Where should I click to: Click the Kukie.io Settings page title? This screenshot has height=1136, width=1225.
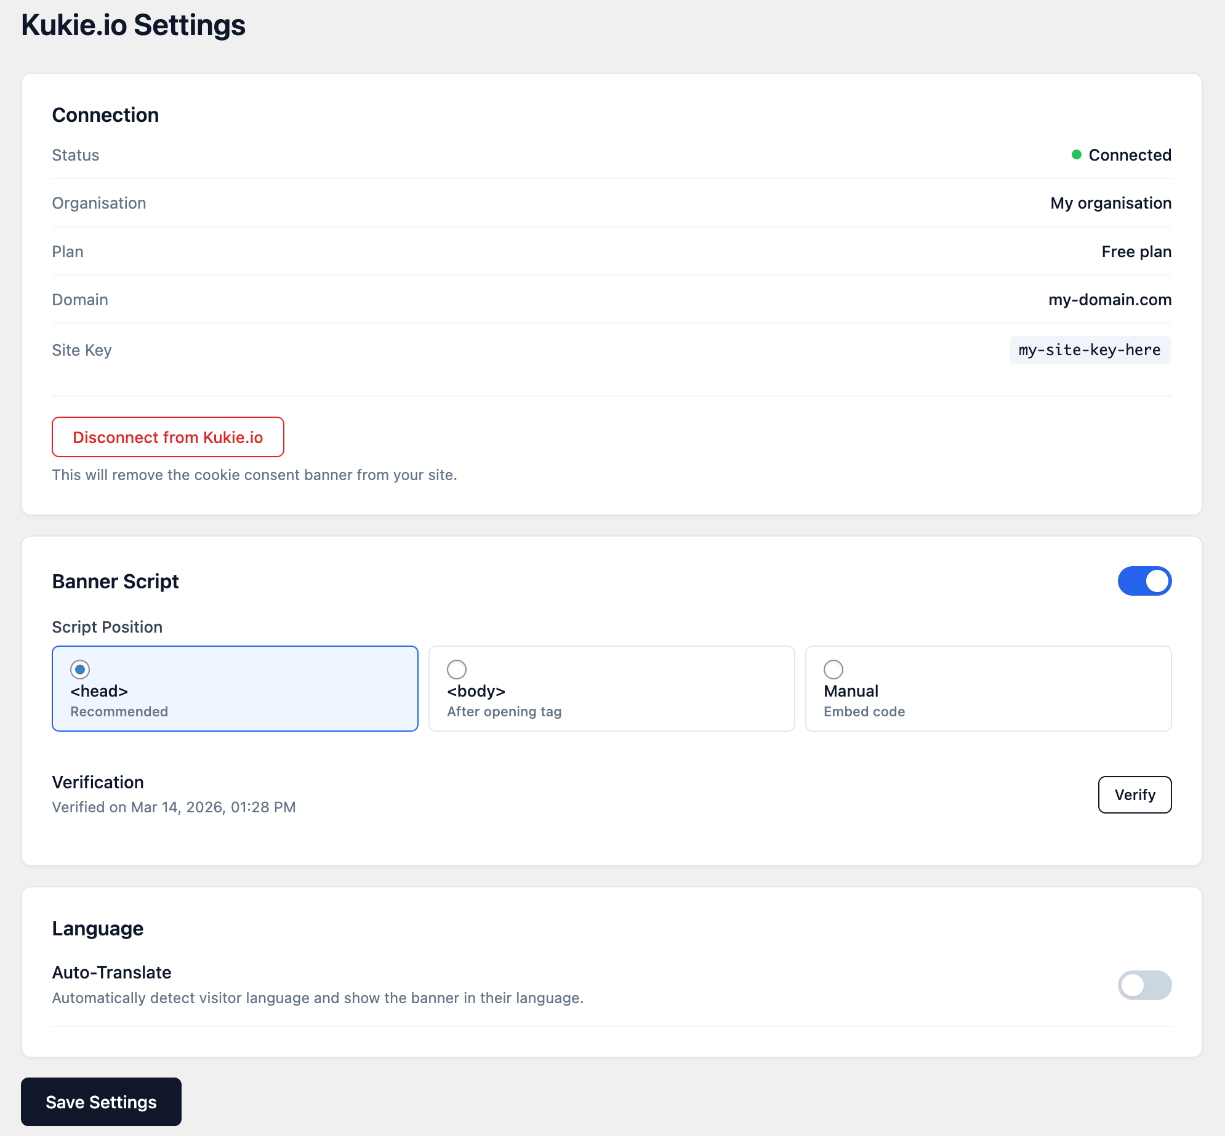[x=134, y=25]
